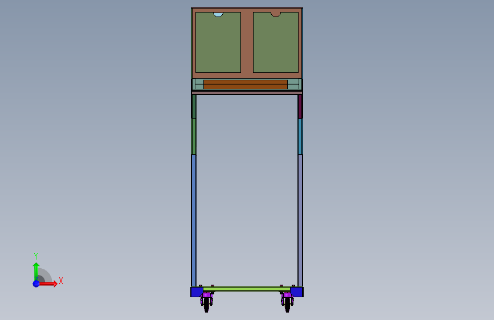Select the left caster wheel

tap(206, 304)
